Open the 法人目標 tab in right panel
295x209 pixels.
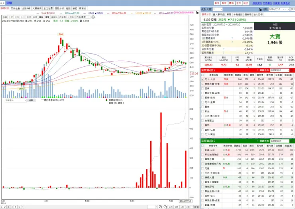pyautogui.click(x=258, y=14)
